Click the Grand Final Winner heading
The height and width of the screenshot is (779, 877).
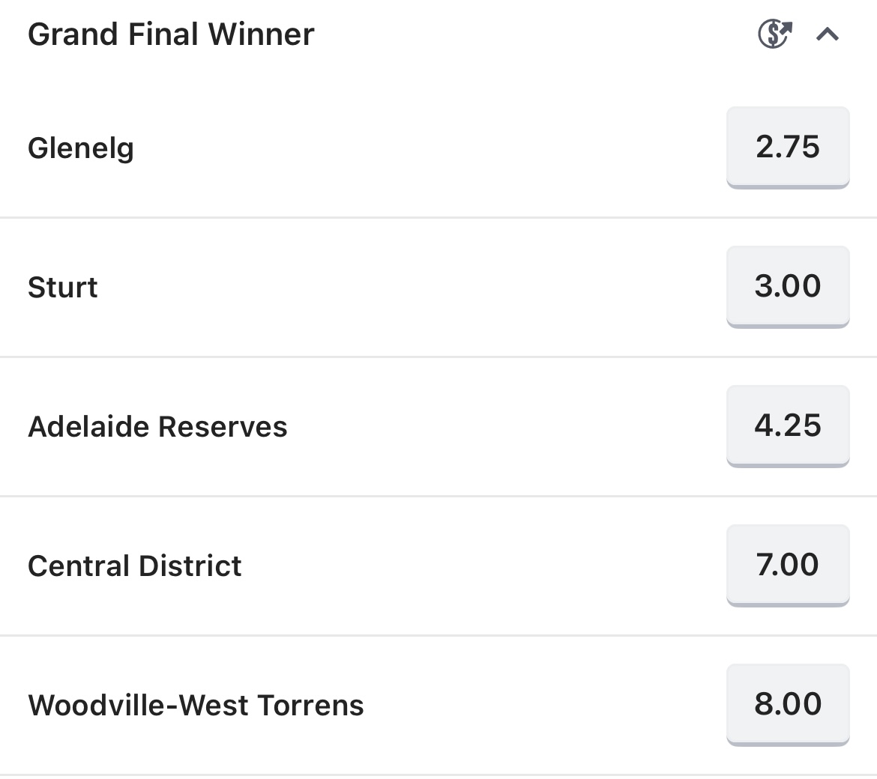click(x=171, y=34)
